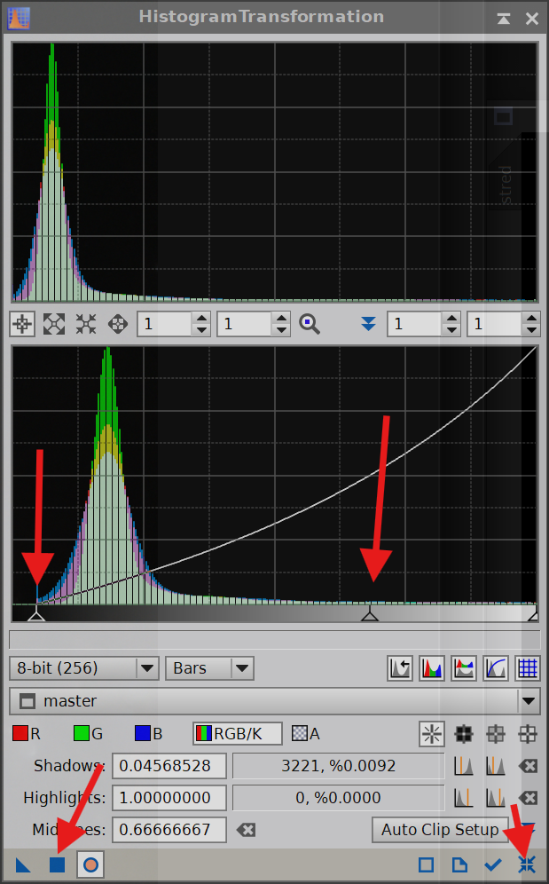Toggle the Real-Time Preview circle icon

[x=90, y=864]
